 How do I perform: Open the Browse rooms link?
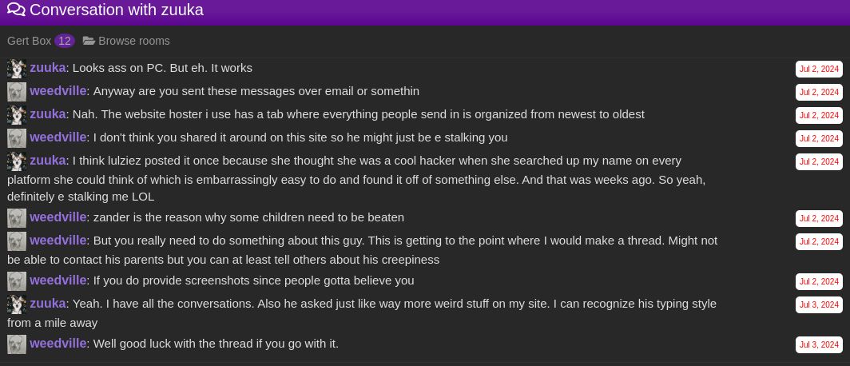pyautogui.click(x=133, y=41)
